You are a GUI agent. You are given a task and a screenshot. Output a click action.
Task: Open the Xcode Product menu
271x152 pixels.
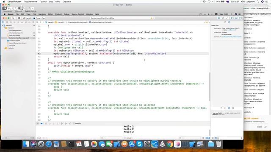(x=58, y=14)
